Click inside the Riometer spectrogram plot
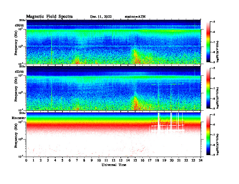 point(113,135)
